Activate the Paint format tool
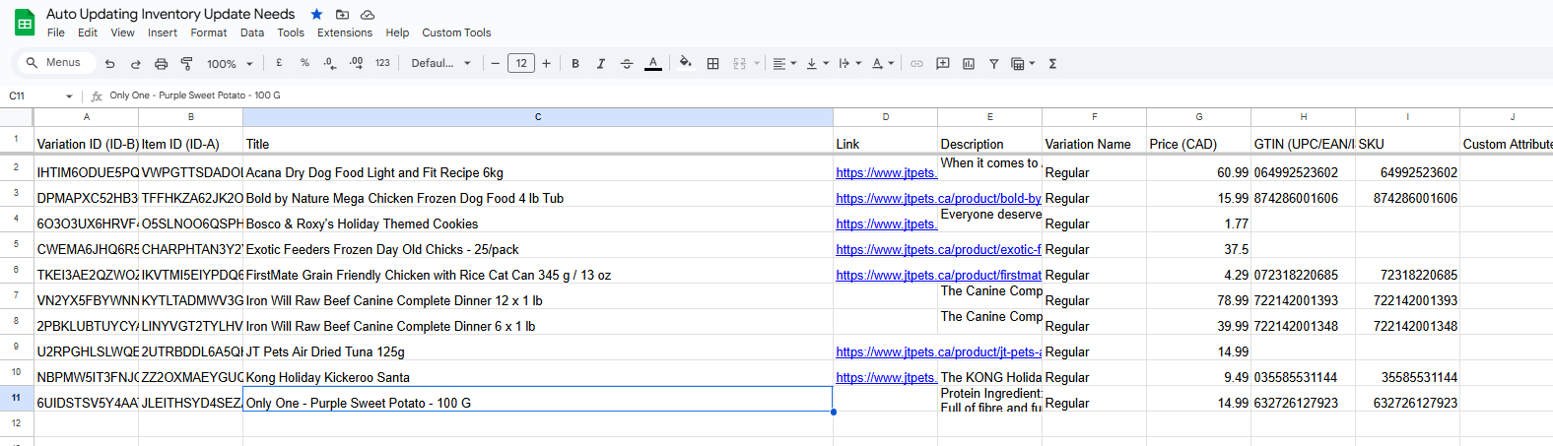Viewport: 1553px width, 446px height. point(186,63)
